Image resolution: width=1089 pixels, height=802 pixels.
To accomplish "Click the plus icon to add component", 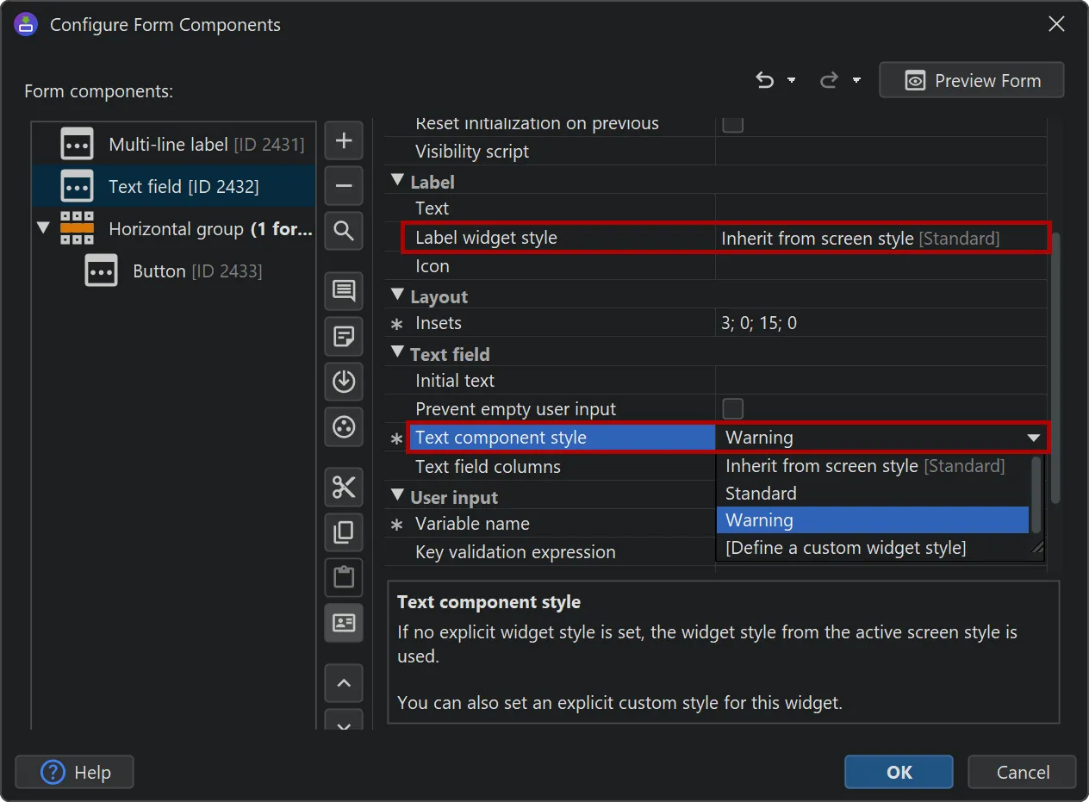I will [344, 141].
